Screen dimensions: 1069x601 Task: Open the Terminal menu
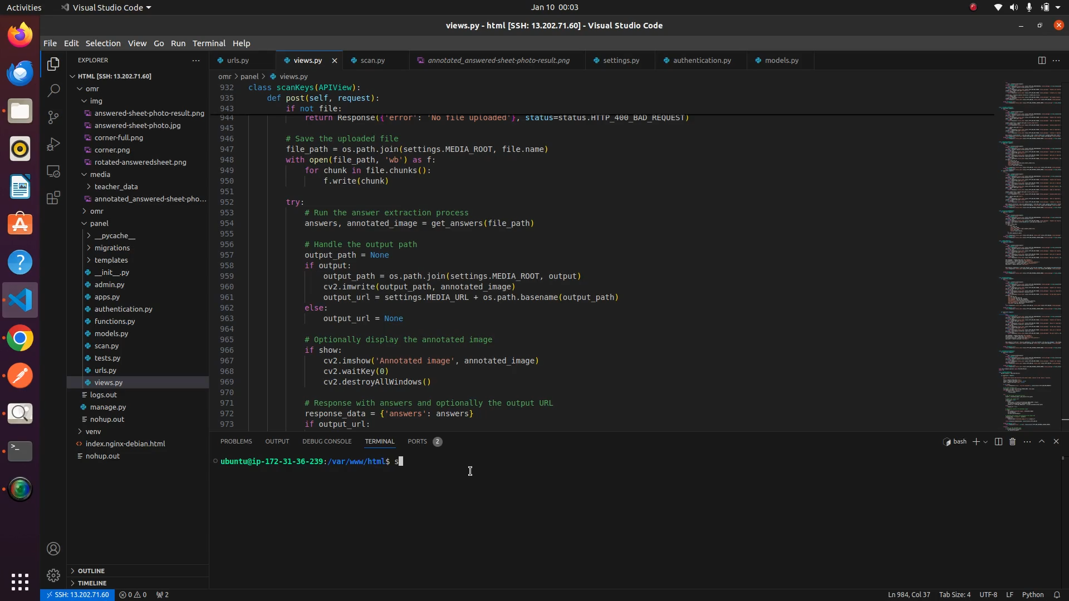pyautogui.click(x=209, y=43)
